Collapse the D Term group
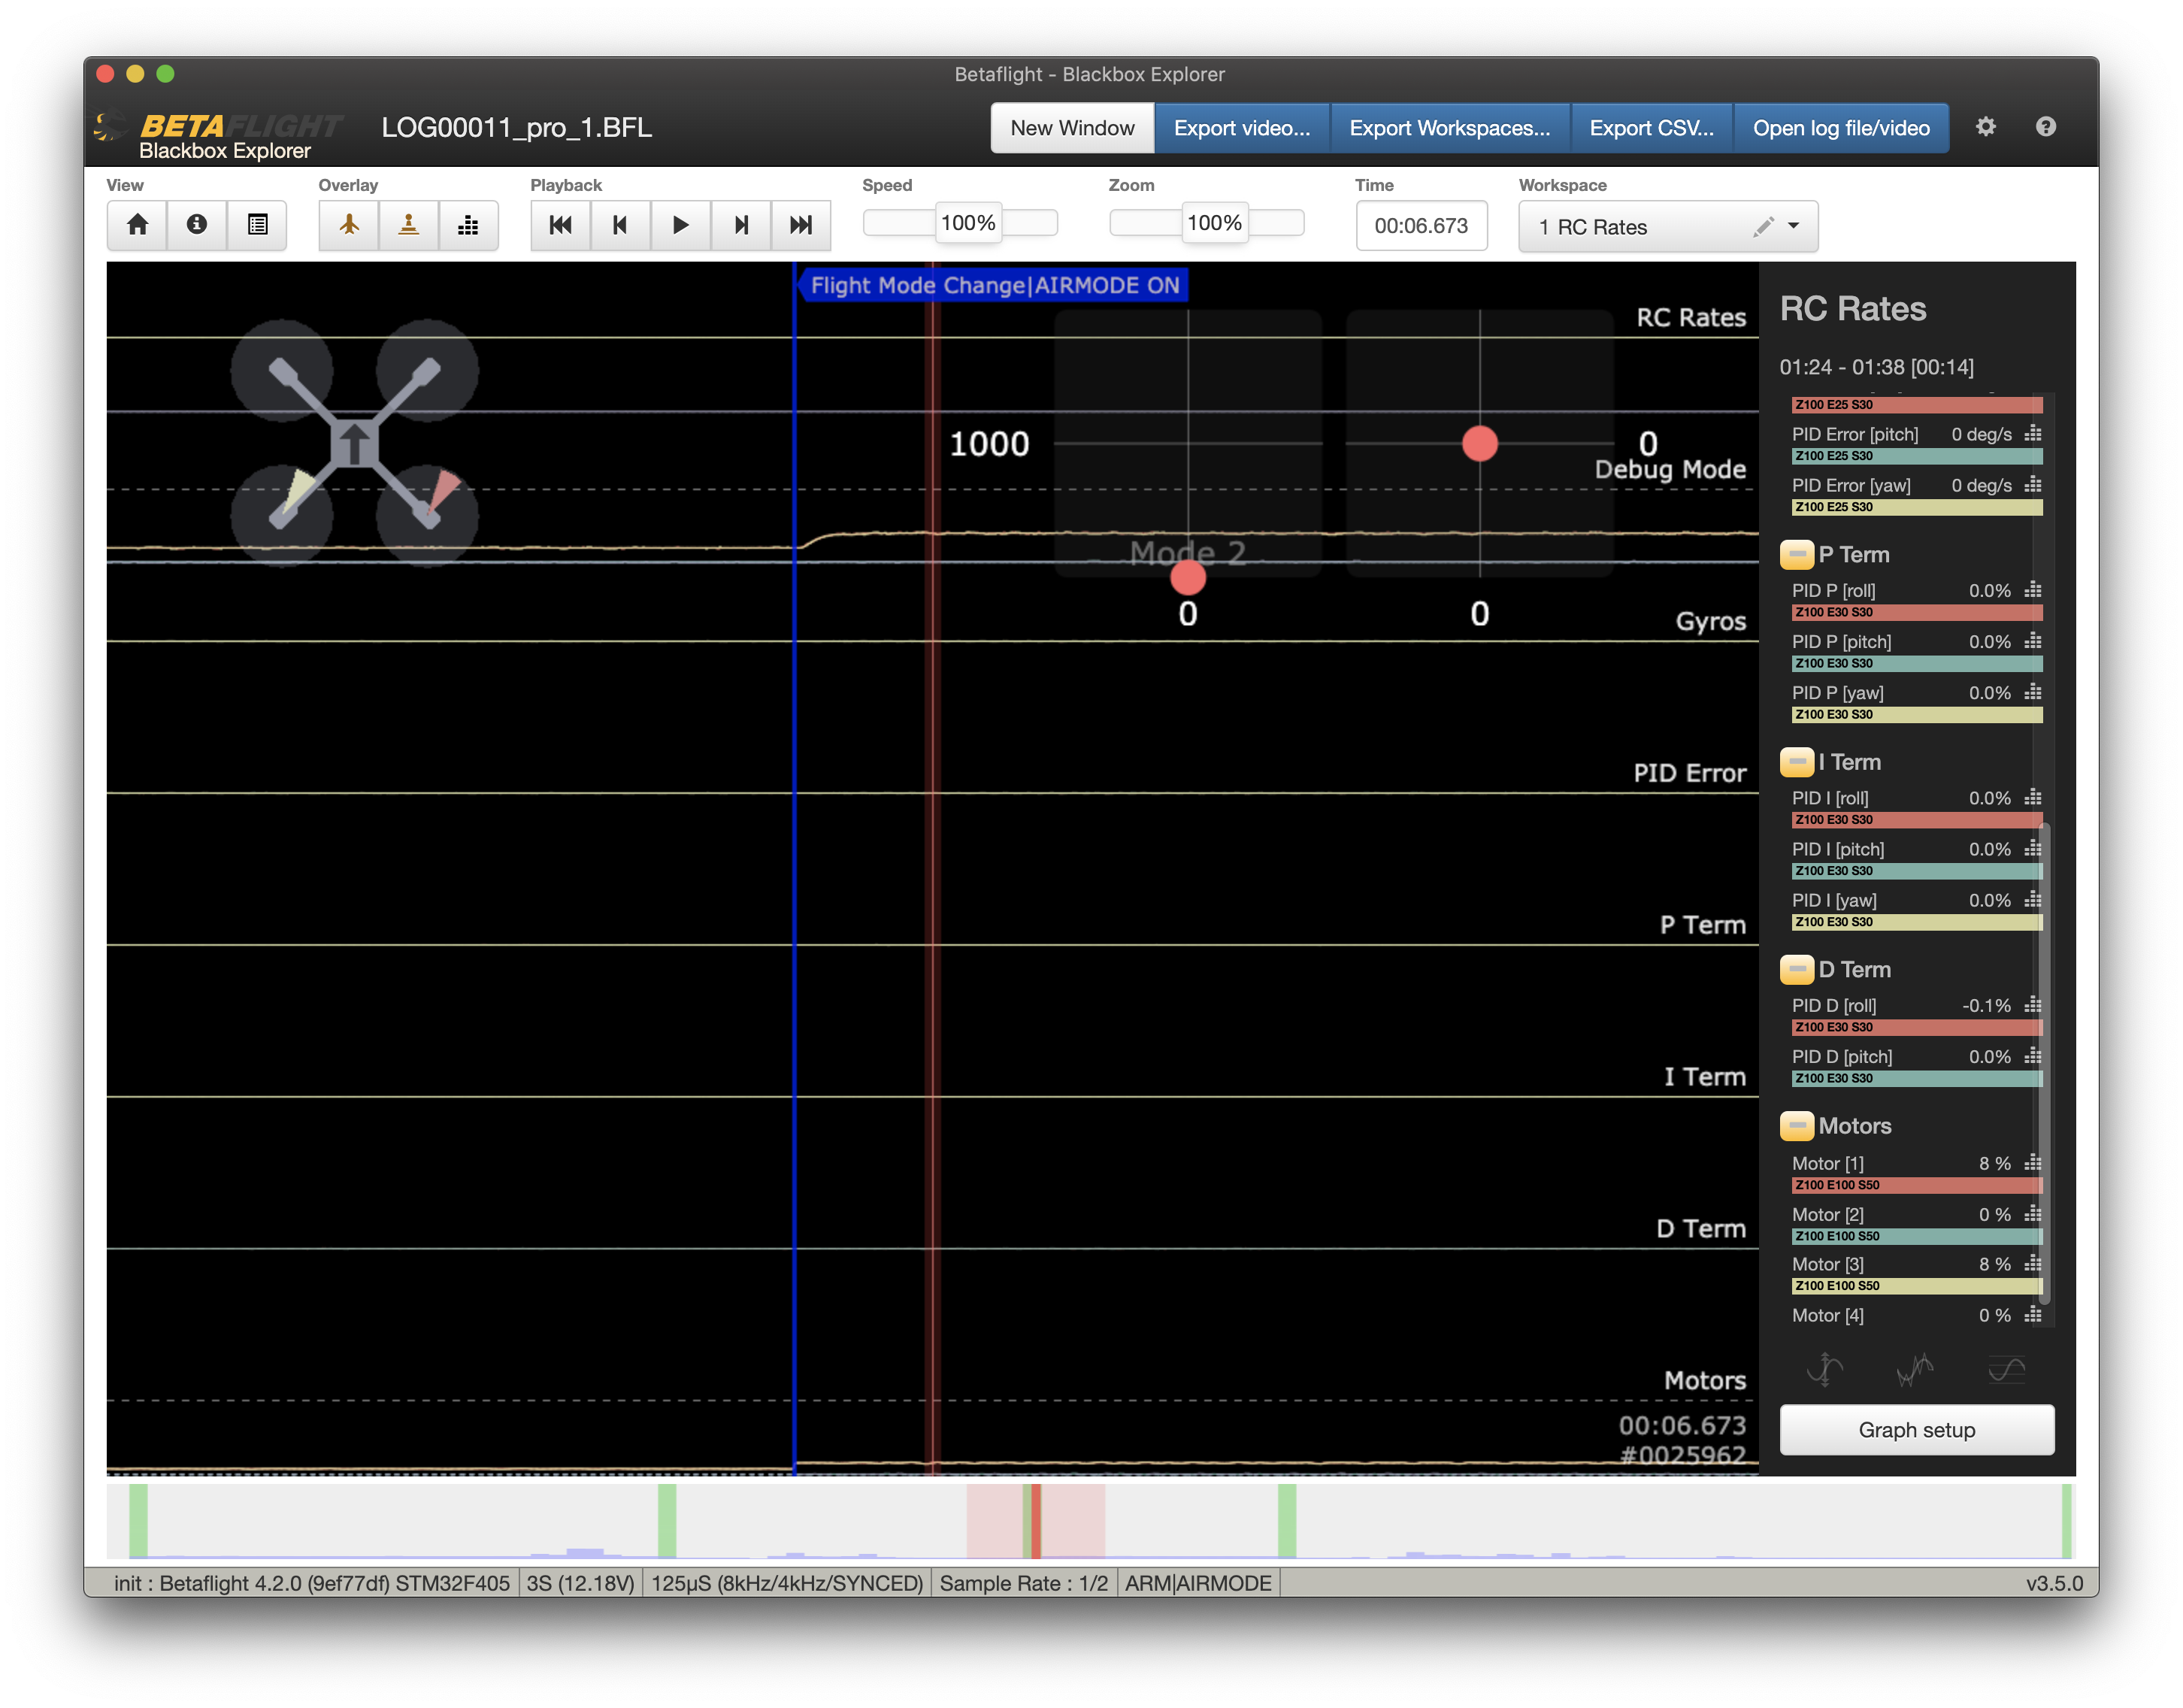 [x=1798, y=969]
